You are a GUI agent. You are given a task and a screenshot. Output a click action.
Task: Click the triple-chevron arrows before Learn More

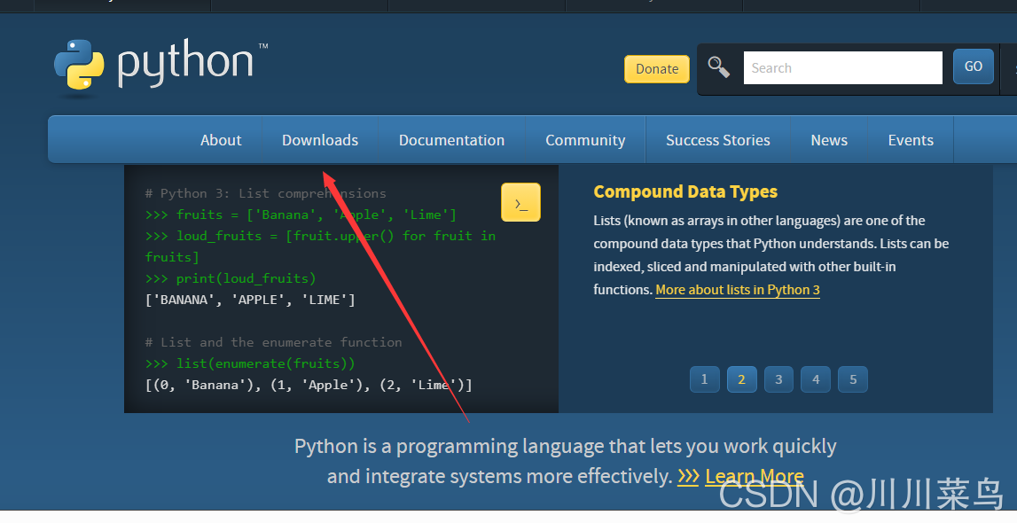click(x=688, y=477)
